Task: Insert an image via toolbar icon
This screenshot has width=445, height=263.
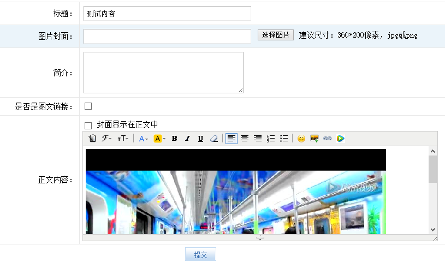Action: (315, 139)
